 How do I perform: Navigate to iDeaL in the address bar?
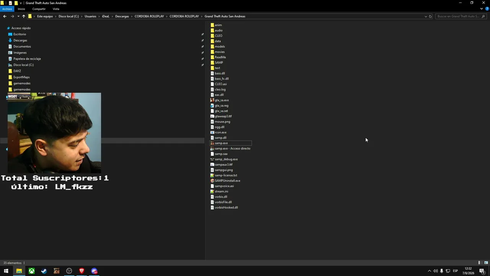[106, 16]
